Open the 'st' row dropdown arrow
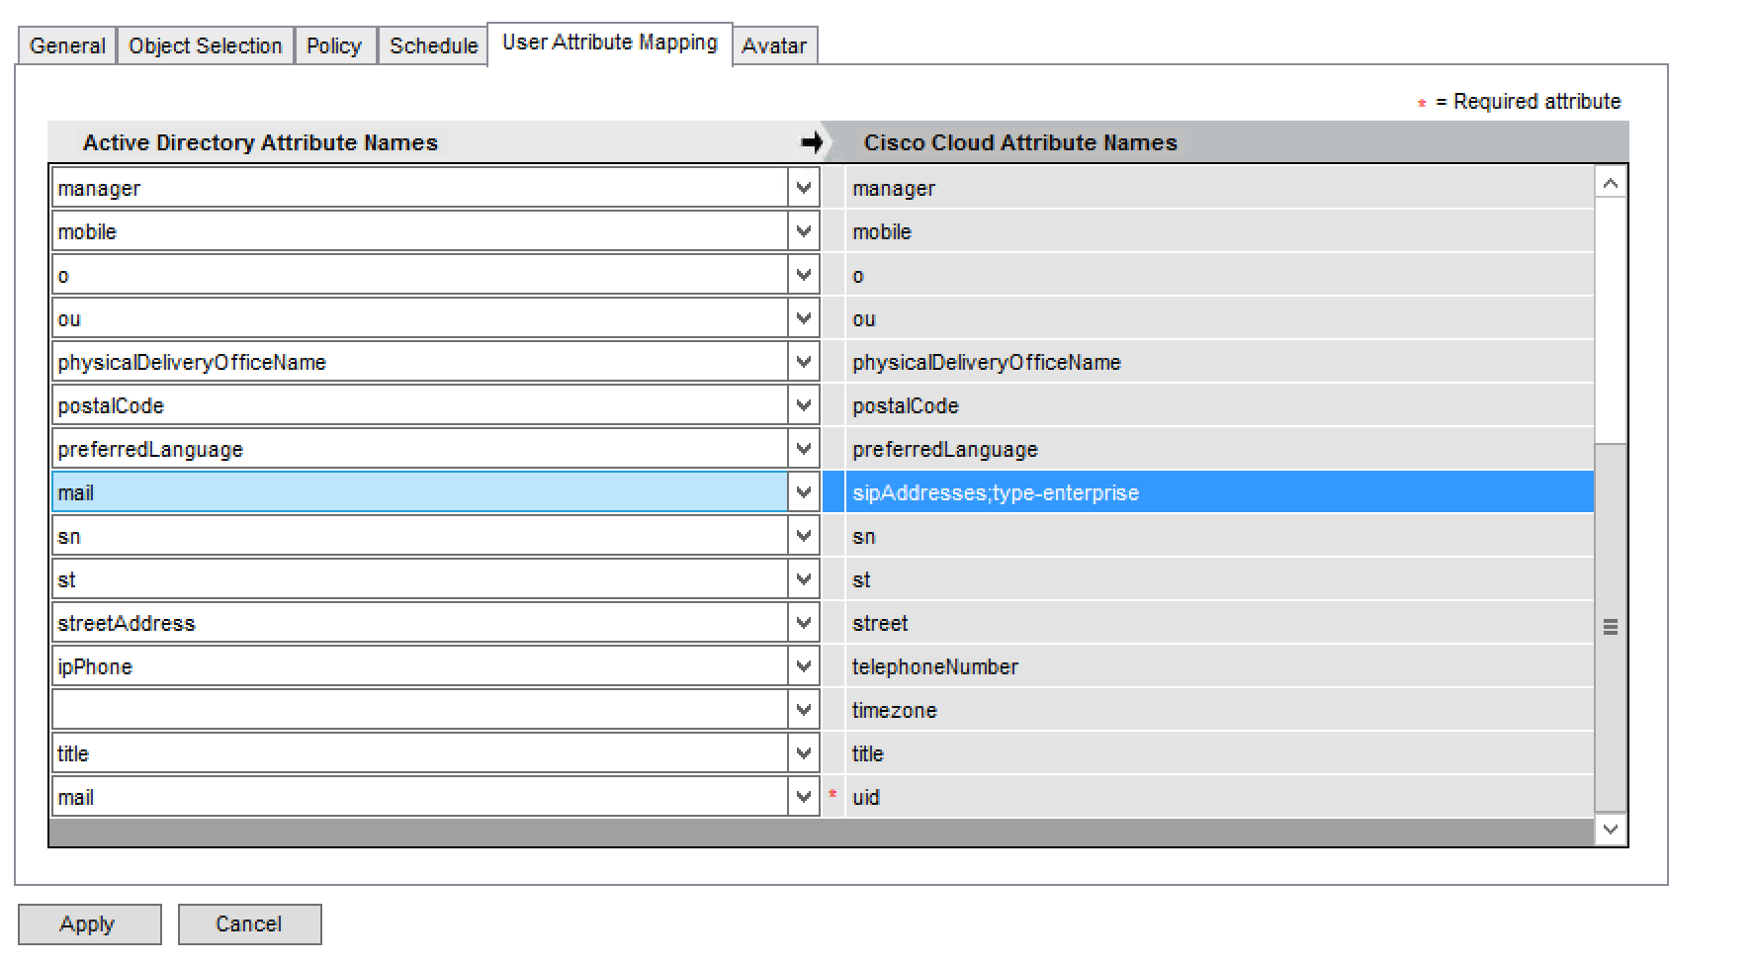Viewport: 1752px width, 967px height. tap(804, 578)
